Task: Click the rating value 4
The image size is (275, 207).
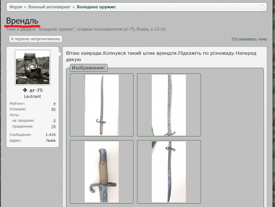Action: 54,104
